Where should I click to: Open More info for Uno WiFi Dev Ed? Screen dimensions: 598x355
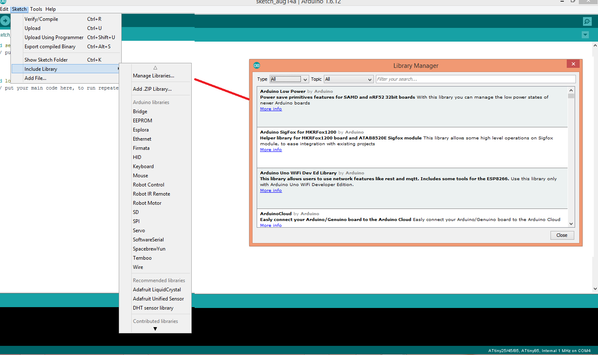271,191
